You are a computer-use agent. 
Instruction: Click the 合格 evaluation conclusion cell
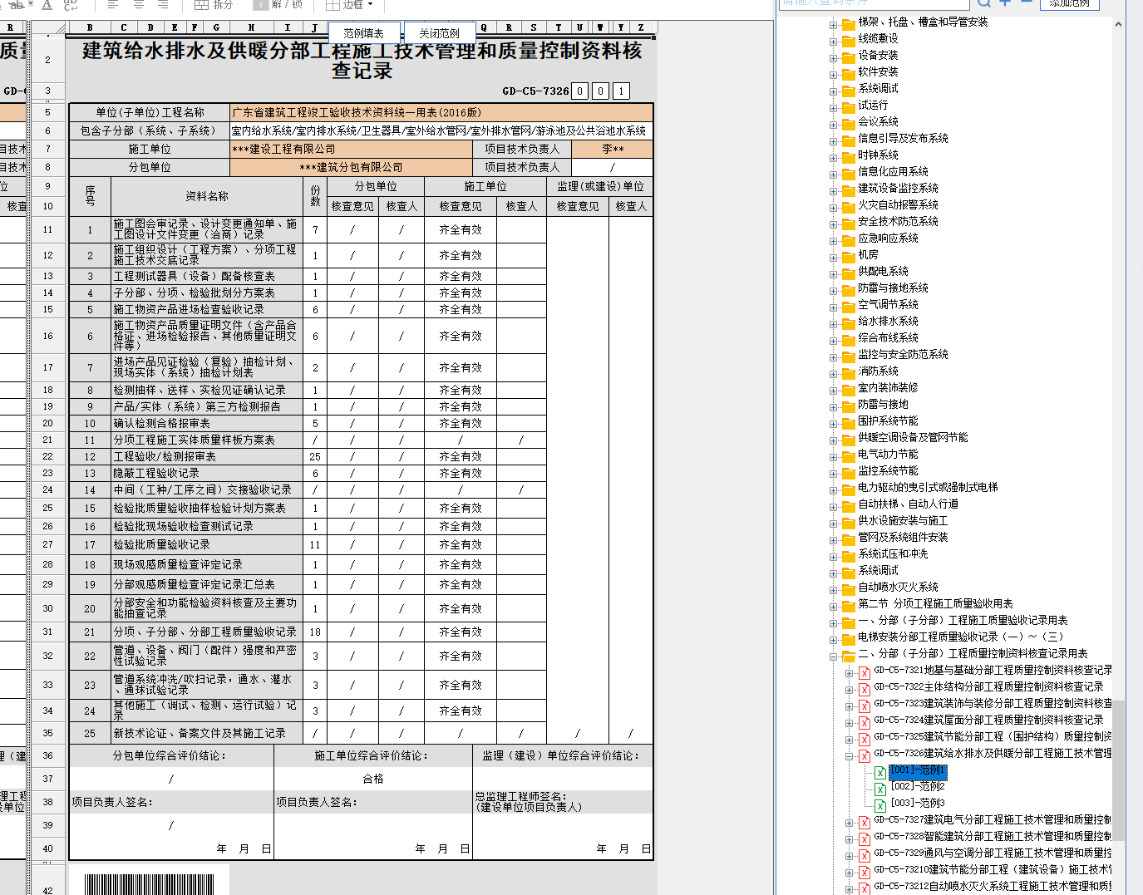pos(373,779)
